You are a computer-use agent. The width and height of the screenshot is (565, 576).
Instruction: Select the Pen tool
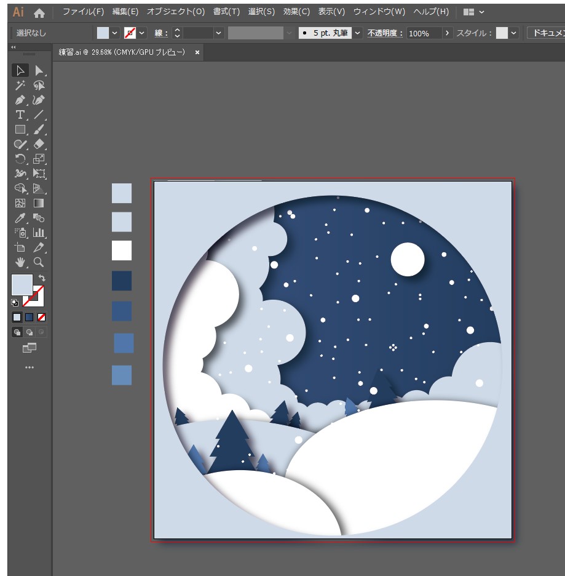20,100
